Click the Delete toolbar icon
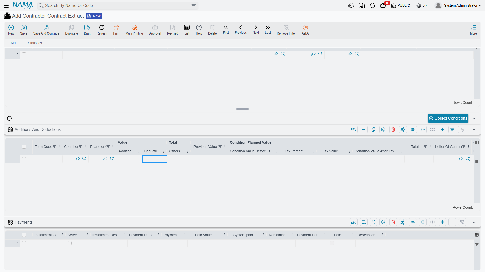The image size is (485, 272). 212,29
